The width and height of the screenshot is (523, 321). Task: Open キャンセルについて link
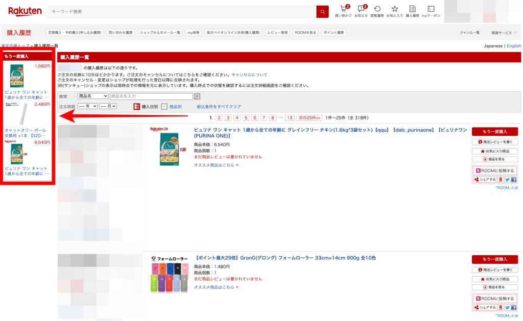pos(249,75)
